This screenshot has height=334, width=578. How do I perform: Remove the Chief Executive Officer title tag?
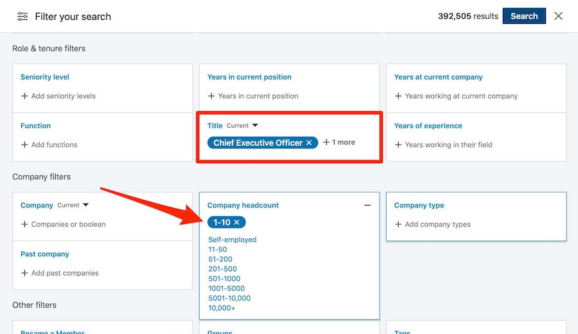point(309,143)
